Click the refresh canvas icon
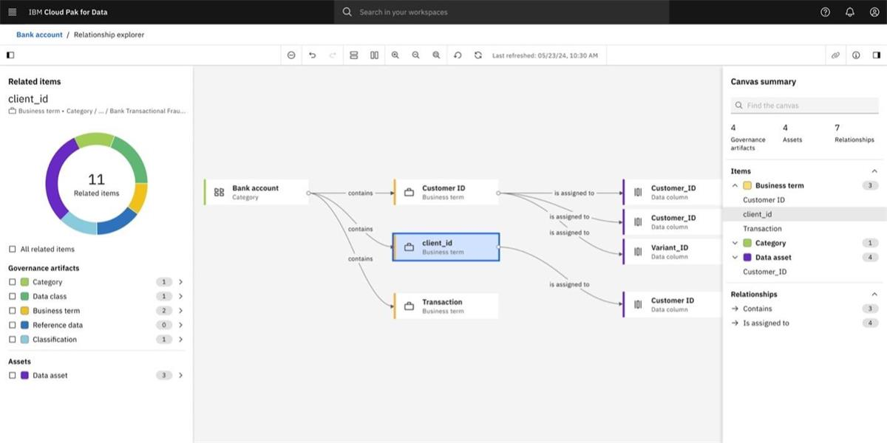This screenshot has height=443, width=887. tap(478, 55)
